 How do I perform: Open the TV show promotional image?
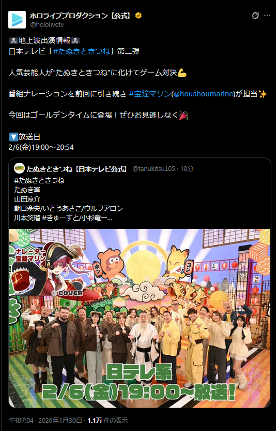[140, 318]
